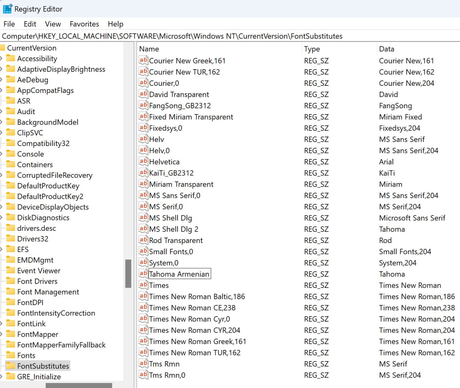
Task: Click the folder icon of the ClipSVC key
Action: point(11,132)
